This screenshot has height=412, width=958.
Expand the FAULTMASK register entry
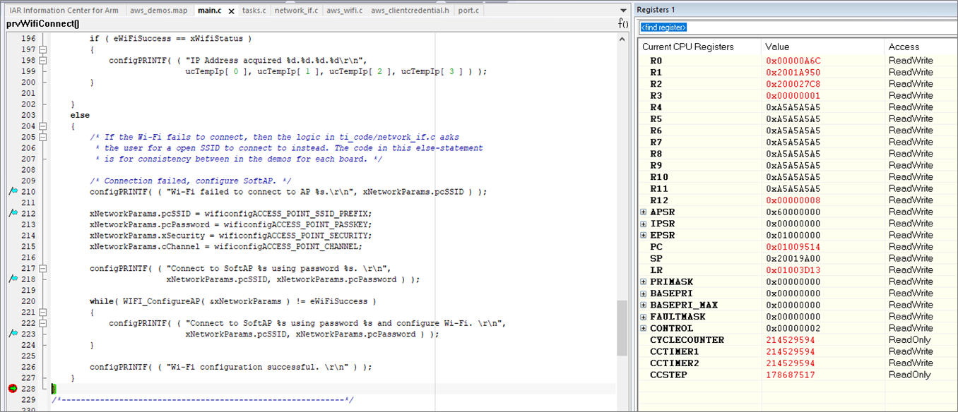click(x=643, y=316)
